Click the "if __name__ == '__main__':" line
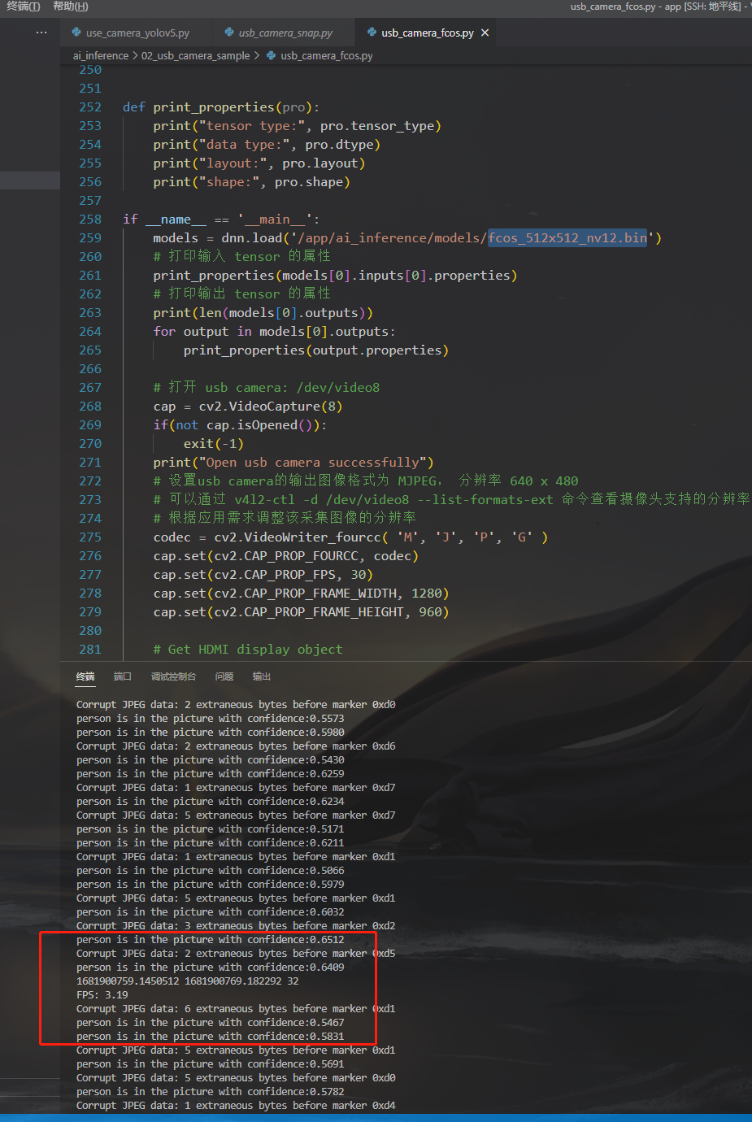Image resolution: width=752 pixels, height=1122 pixels. [221, 220]
